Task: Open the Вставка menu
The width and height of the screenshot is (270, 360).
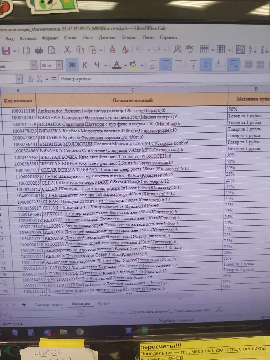Action: [x=28, y=38]
